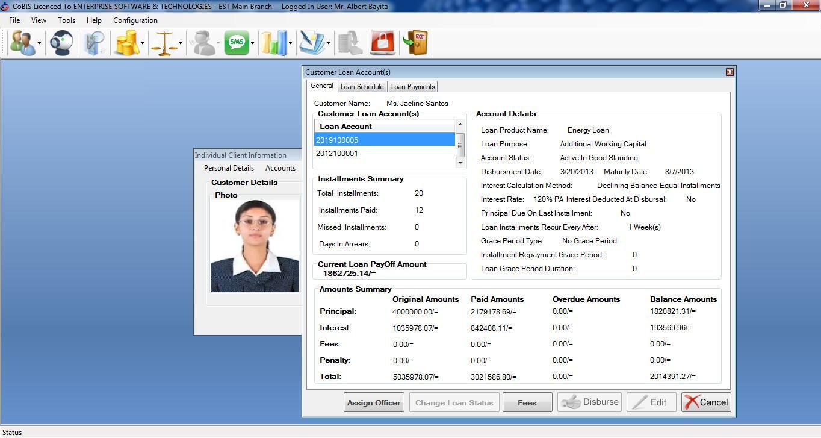This screenshot has width=821, height=438.
Task: Click the red padlock security icon
Action: pos(381,42)
